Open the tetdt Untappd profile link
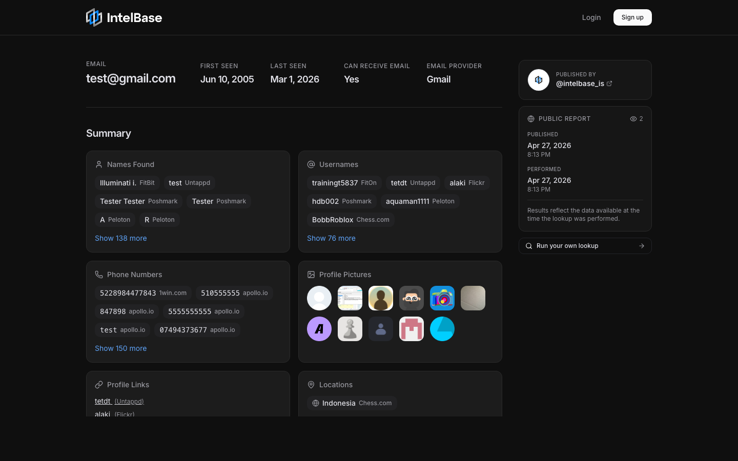Image resolution: width=738 pixels, height=461 pixels. coord(119,401)
